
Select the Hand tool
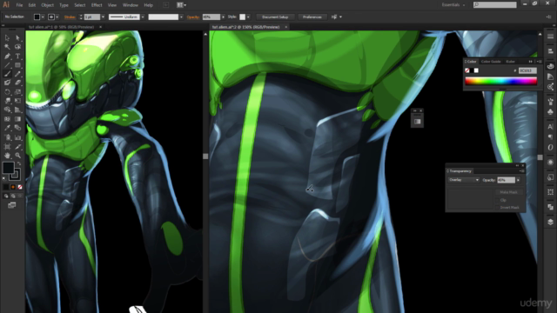[7, 156]
